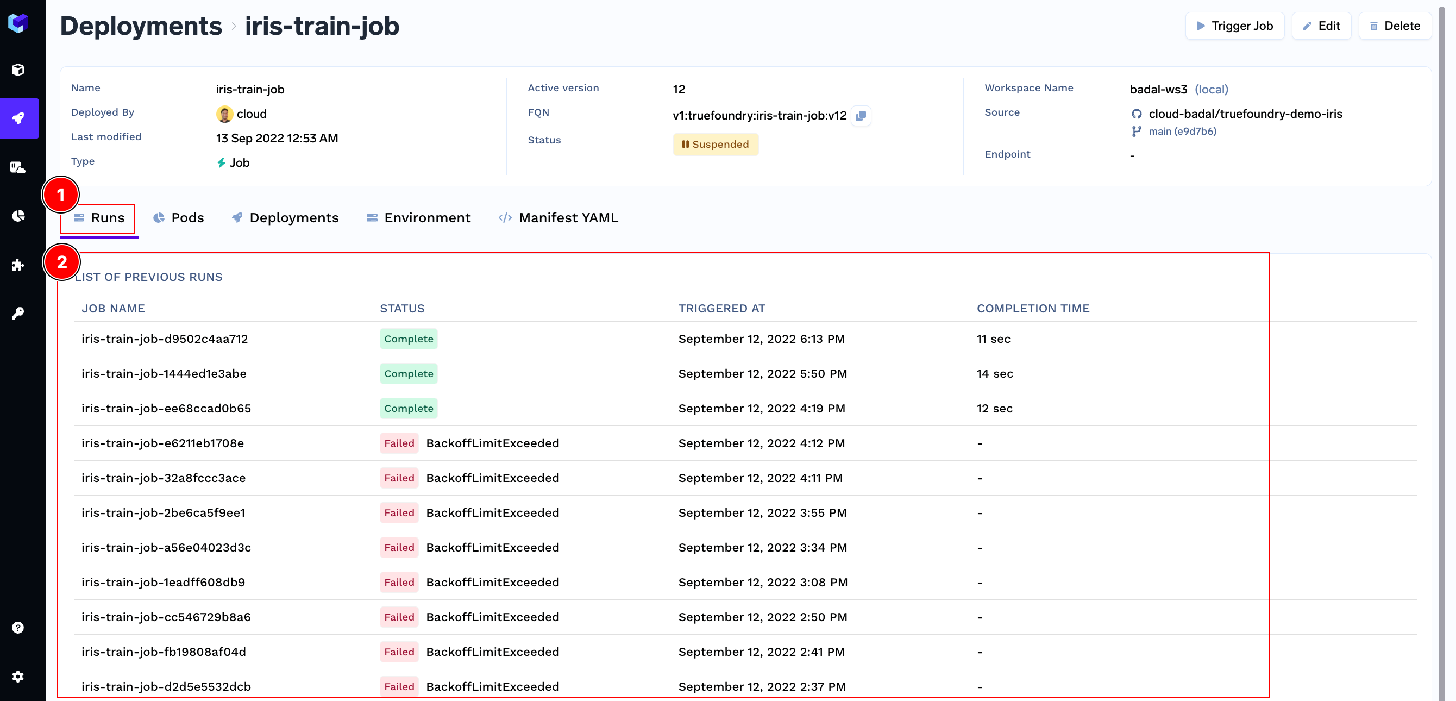
Task: Click the workspace cloud sidebar icon
Action: (x=18, y=167)
